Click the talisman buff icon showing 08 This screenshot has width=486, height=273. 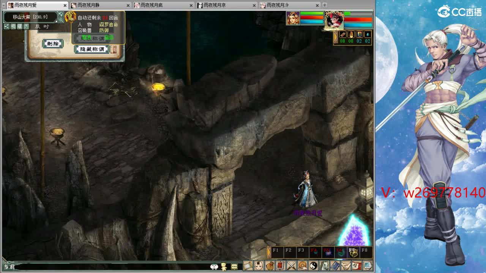coord(342,35)
